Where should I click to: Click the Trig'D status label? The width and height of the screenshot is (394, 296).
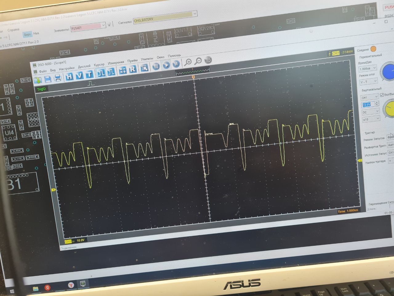[x=41, y=89]
